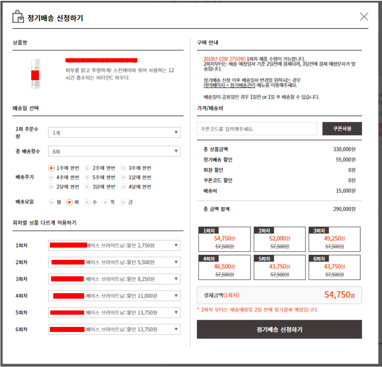The width and height of the screenshot is (382, 367).
Task: Click the 6회차 price box 43,750원
Action: [x=334, y=267]
